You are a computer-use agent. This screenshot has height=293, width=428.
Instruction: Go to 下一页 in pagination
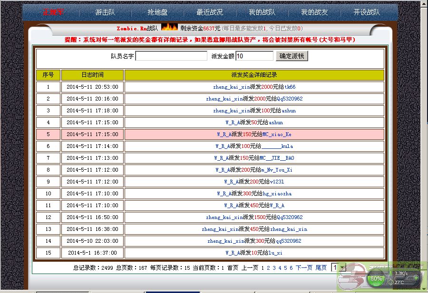[304, 268]
